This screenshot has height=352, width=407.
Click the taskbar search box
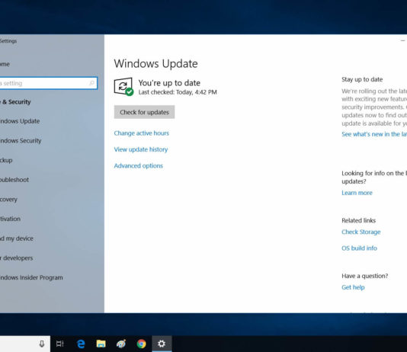point(25,344)
